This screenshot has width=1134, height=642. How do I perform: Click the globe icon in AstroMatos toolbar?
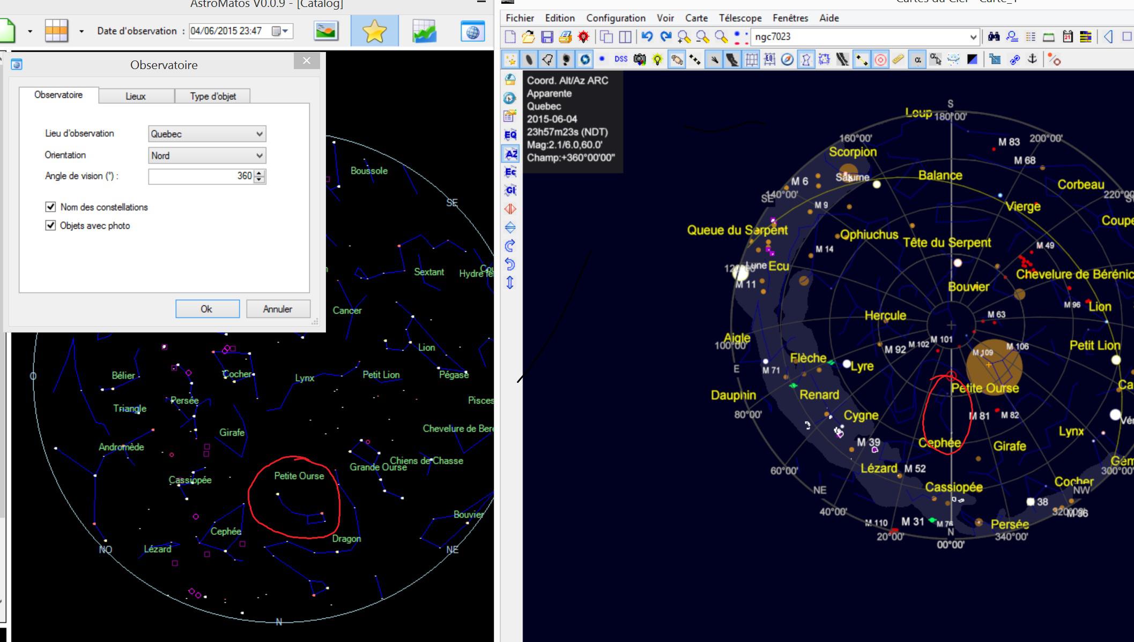point(472,32)
